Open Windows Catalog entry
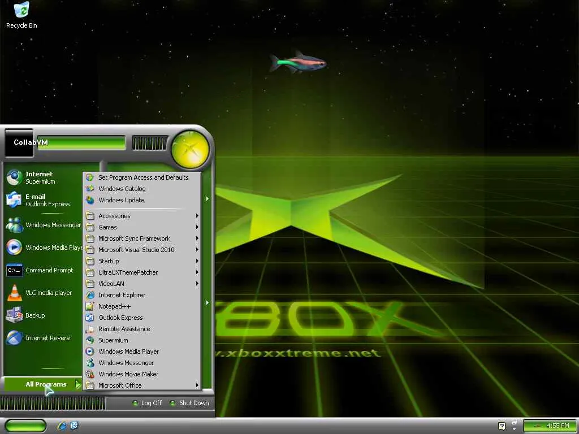The width and height of the screenshot is (579, 434). click(x=142, y=189)
